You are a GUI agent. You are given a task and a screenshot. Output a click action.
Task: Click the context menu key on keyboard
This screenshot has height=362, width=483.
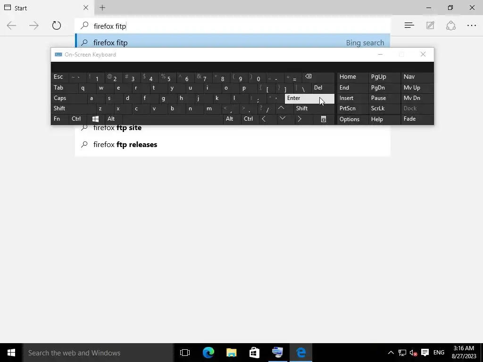[324, 119]
